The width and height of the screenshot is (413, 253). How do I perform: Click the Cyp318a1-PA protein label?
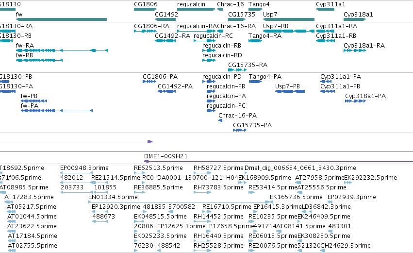click(x=365, y=96)
